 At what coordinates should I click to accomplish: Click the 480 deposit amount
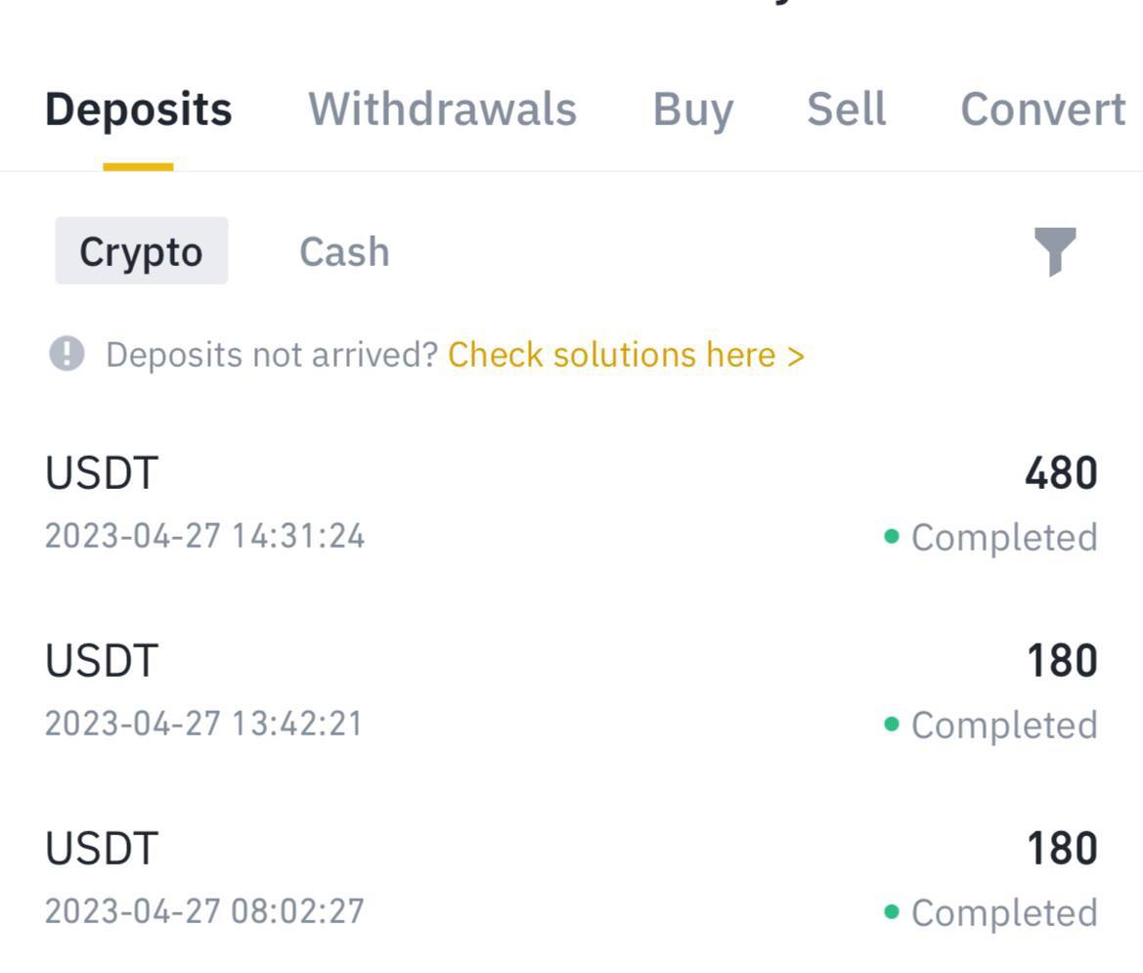pyautogui.click(x=1061, y=474)
